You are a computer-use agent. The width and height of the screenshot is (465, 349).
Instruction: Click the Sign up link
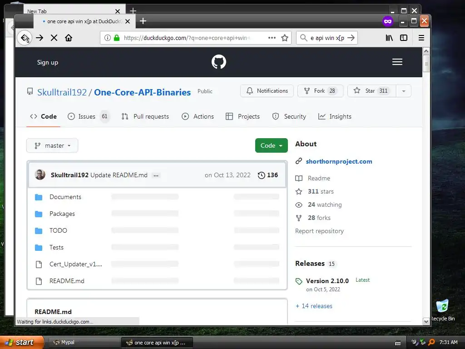47,62
